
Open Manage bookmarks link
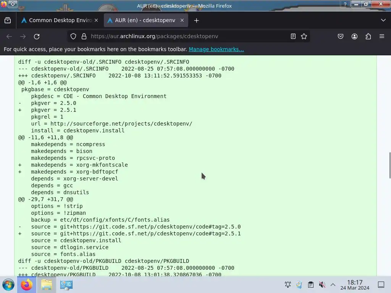[216, 49]
